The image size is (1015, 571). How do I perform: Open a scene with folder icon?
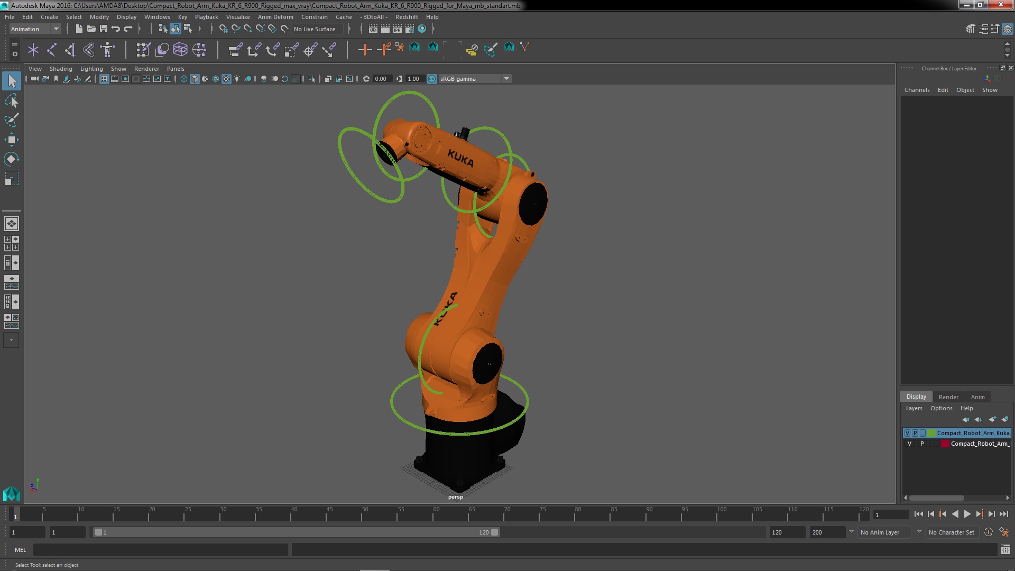pyautogui.click(x=91, y=29)
